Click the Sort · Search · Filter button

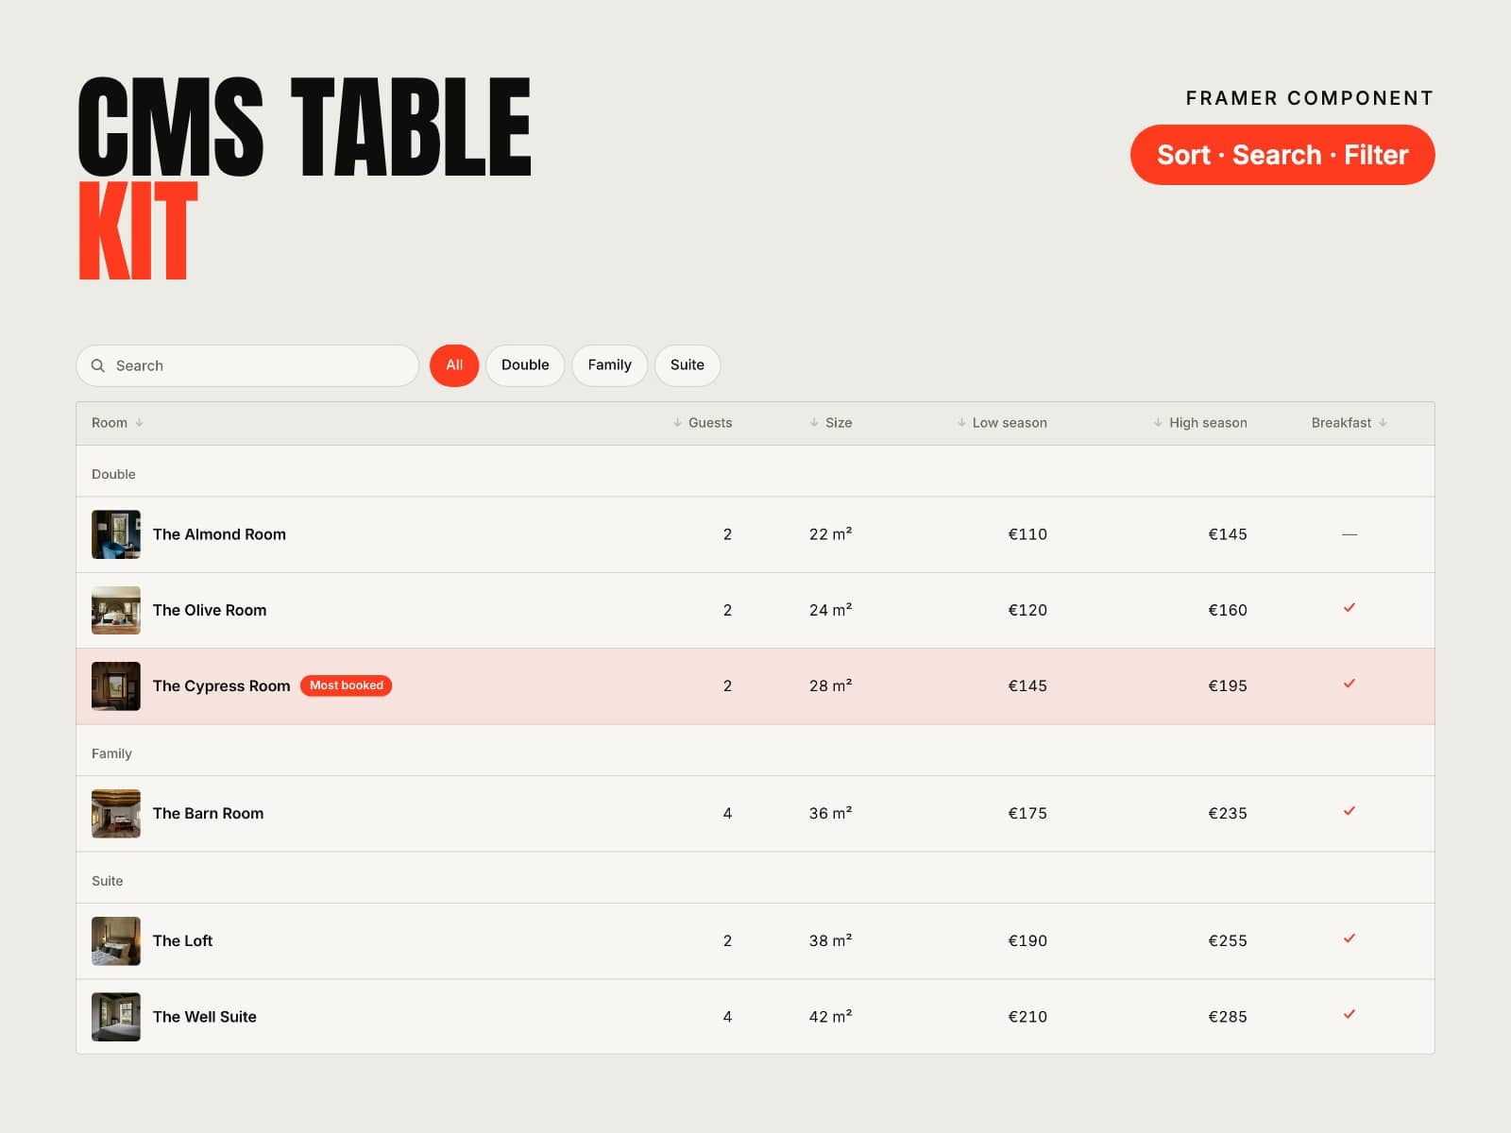click(x=1282, y=155)
